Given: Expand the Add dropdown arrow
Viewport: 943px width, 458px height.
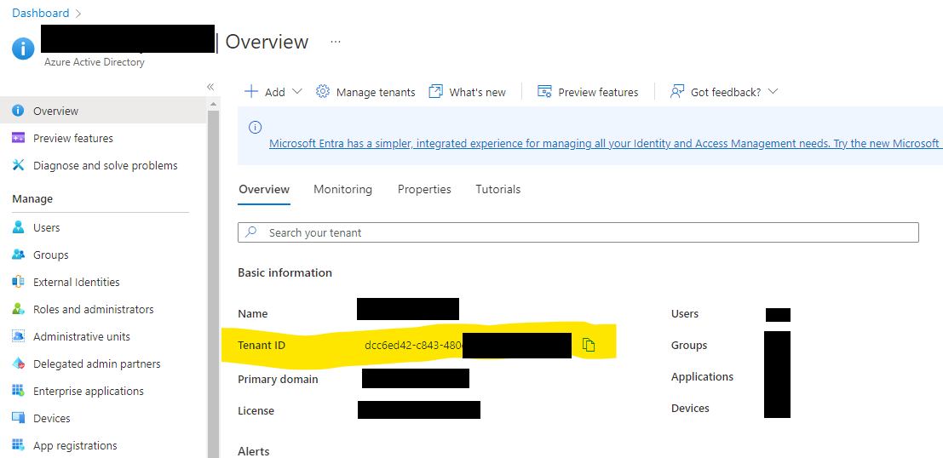Looking at the screenshot, I should [x=296, y=91].
